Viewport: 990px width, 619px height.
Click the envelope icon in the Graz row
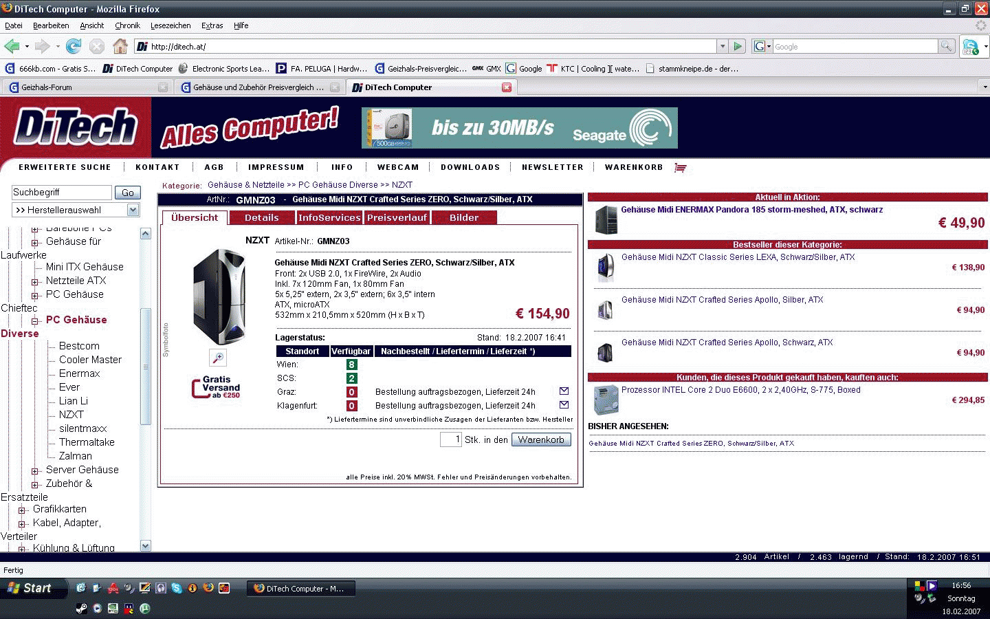pyautogui.click(x=564, y=391)
